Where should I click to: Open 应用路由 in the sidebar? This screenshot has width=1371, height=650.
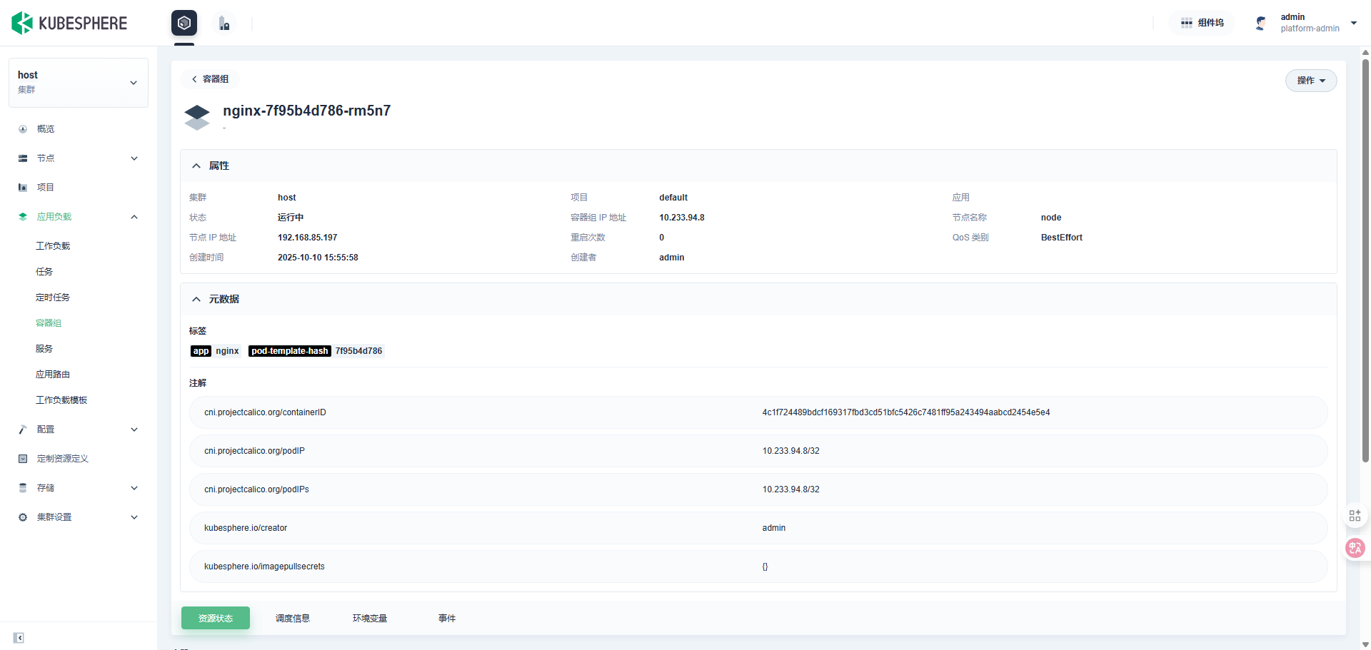tap(53, 375)
